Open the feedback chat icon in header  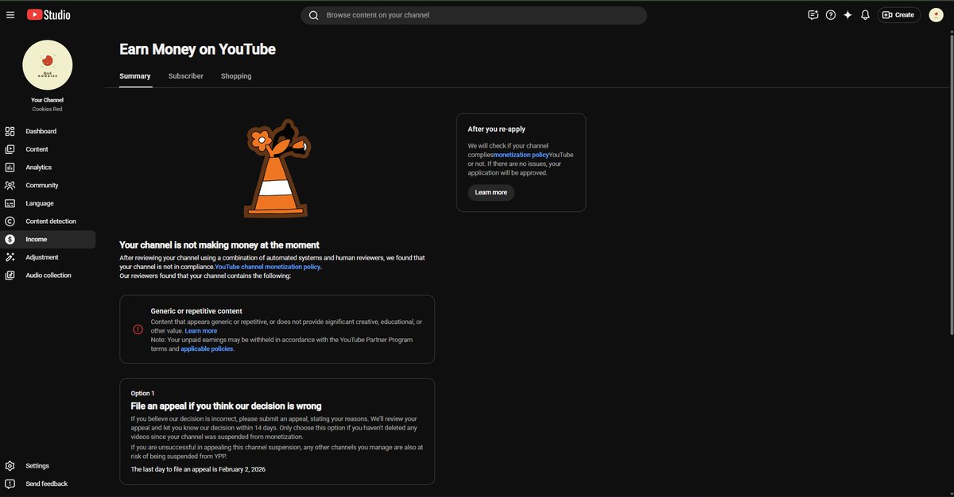point(813,15)
